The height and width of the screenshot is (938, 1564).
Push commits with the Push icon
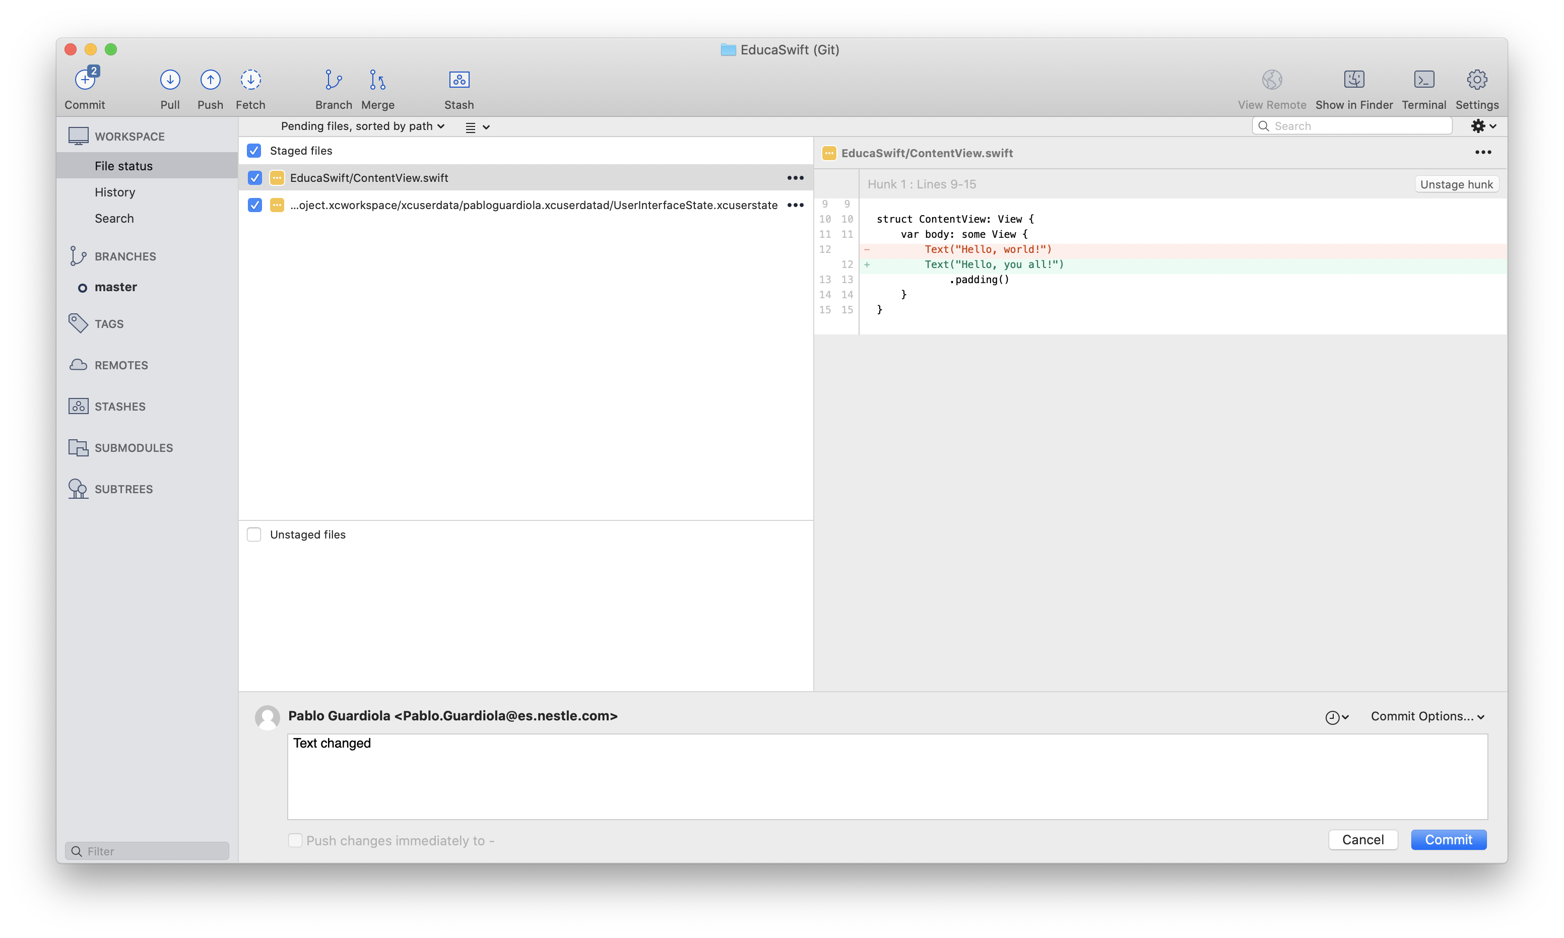[210, 80]
